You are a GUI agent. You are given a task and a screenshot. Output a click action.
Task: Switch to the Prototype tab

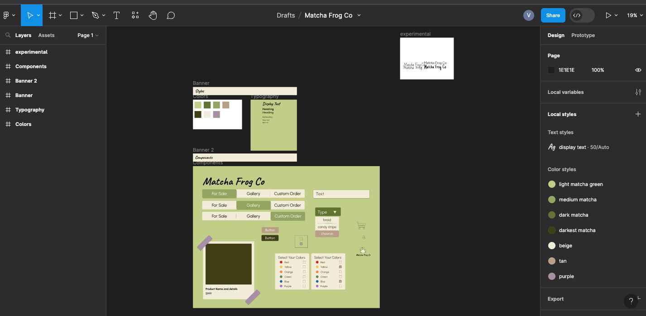[x=583, y=35]
